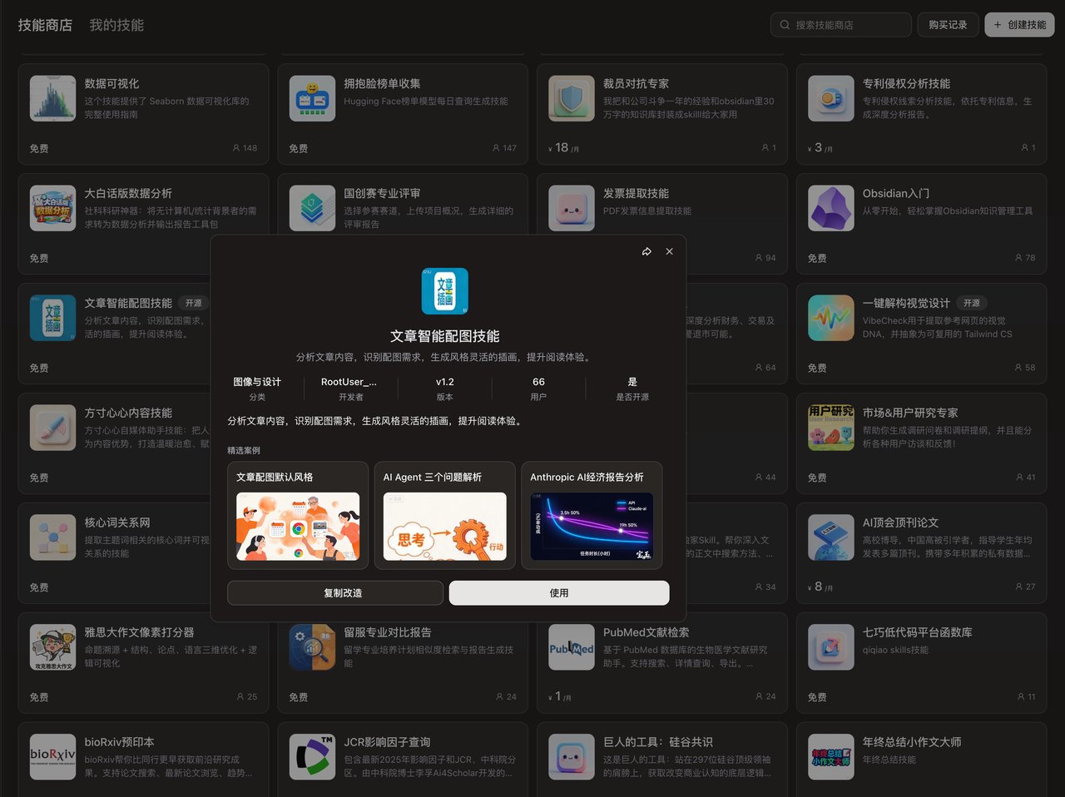This screenshot has height=797, width=1065.
Task: Switch to the 我的技能 tab
Action: coord(117,24)
